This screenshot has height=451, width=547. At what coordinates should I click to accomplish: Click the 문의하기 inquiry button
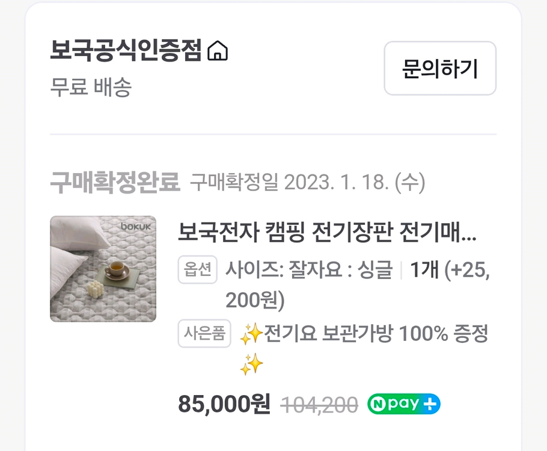click(x=440, y=69)
